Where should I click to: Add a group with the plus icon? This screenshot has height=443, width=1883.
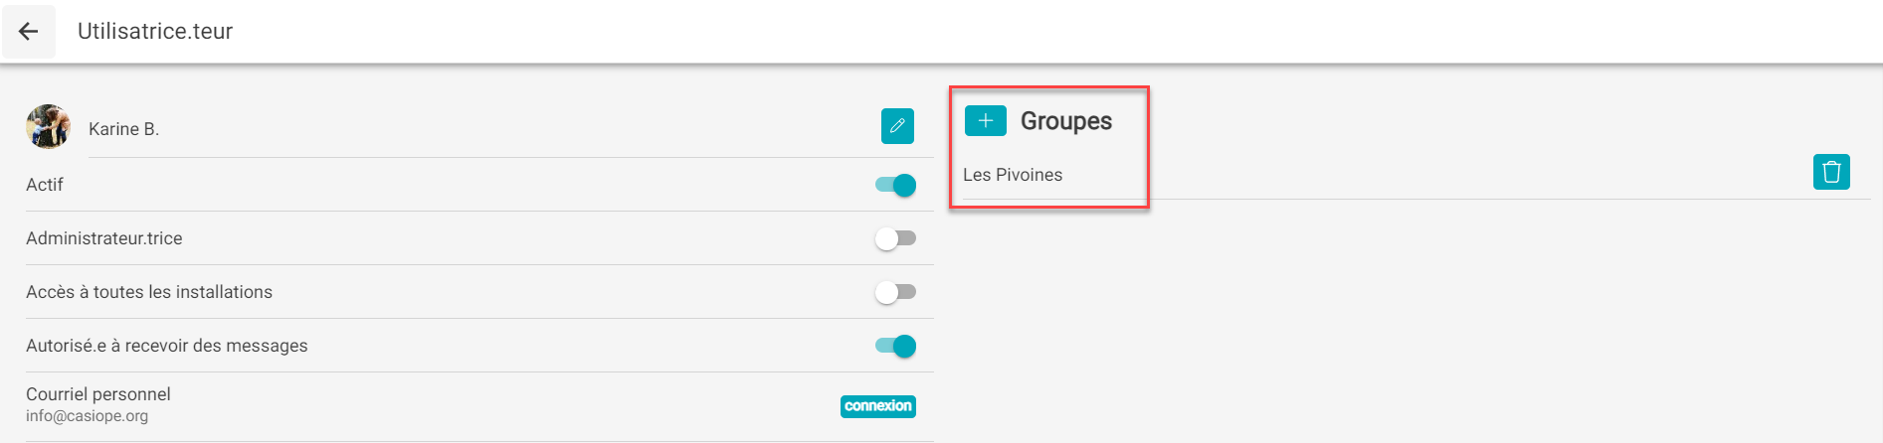[986, 121]
